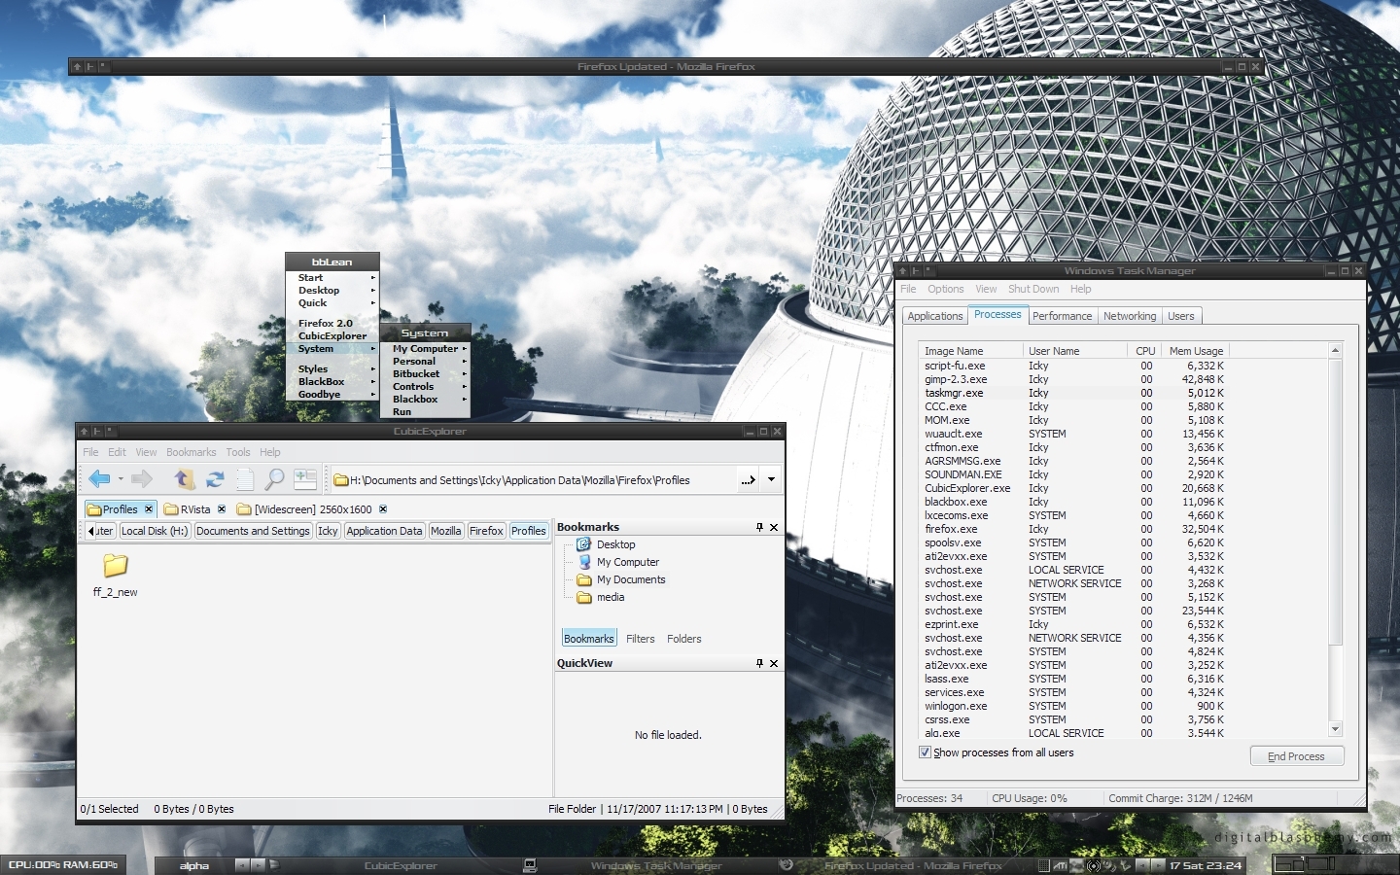
Task: Pin the Bookmarks panel
Action: [x=759, y=527]
